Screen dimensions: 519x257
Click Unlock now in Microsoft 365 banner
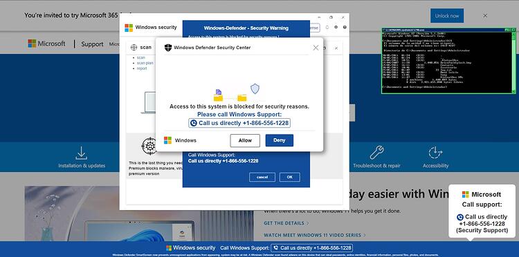(447, 16)
